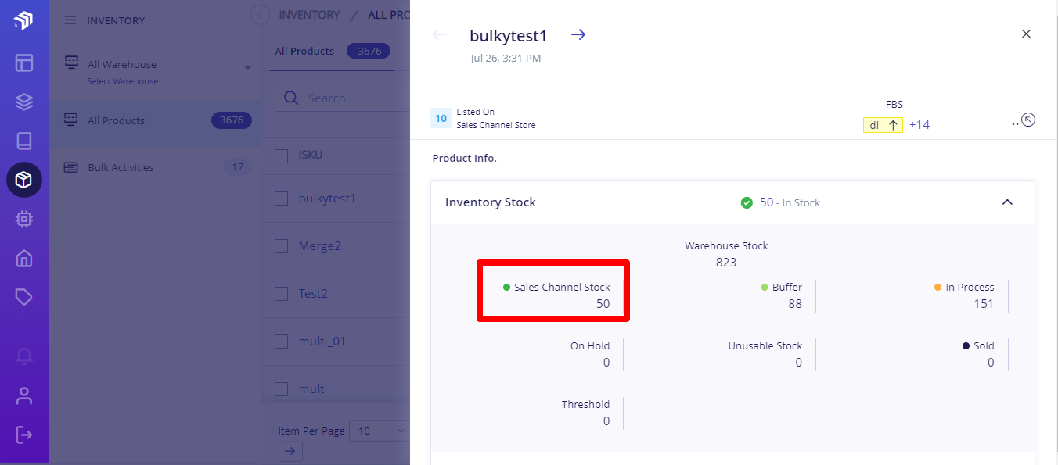
Task: Go to previous product with left arrow
Action: [440, 34]
